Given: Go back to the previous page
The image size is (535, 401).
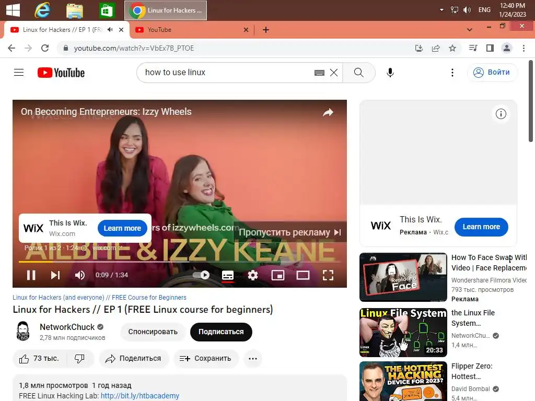Looking at the screenshot, I should click(x=11, y=48).
